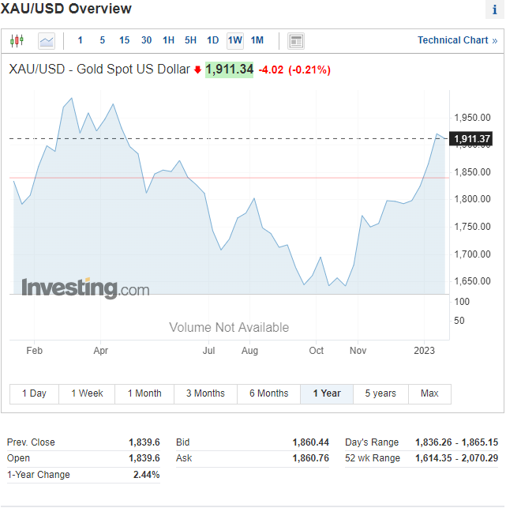Switch to candlestick chart type
Viewport: 506px width, 508px height.
tap(17, 40)
